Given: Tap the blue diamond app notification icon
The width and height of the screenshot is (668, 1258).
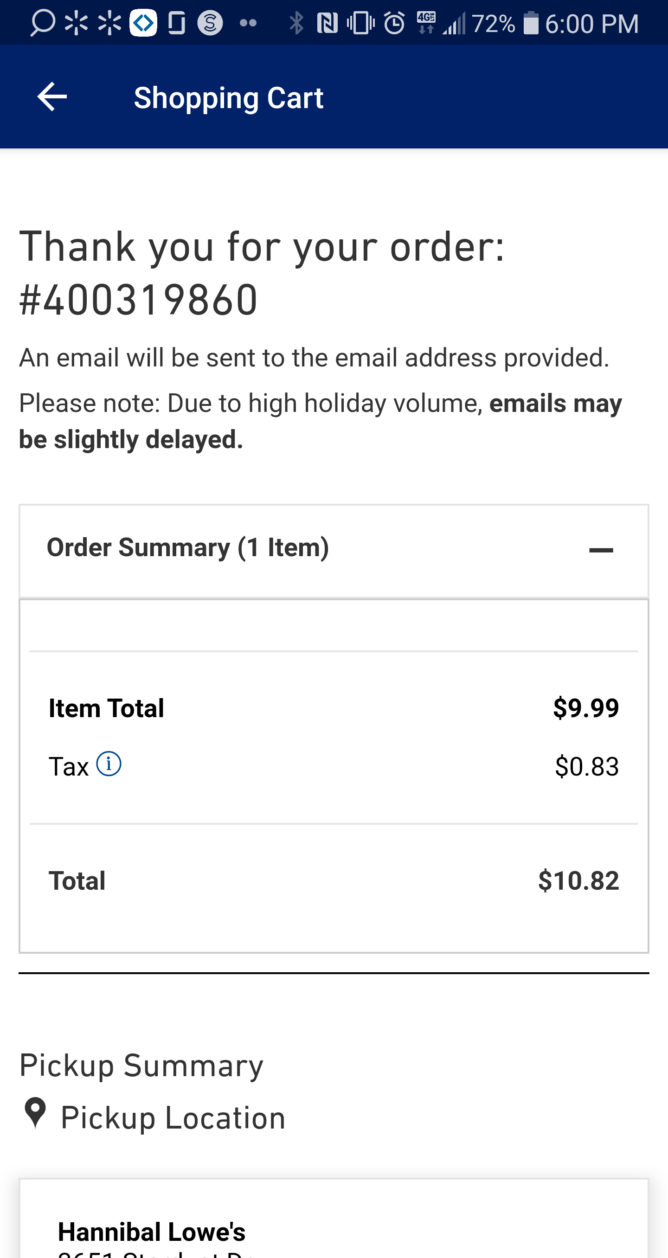Looking at the screenshot, I should coord(143,23).
